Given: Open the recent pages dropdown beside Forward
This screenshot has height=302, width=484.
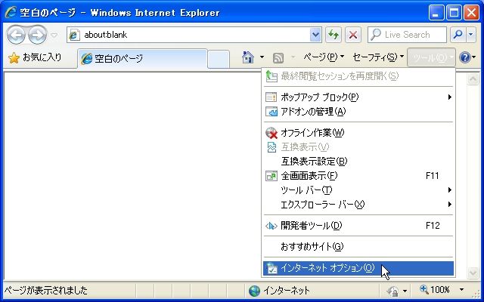Looking at the screenshot, I should pyautogui.click(x=54, y=35).
